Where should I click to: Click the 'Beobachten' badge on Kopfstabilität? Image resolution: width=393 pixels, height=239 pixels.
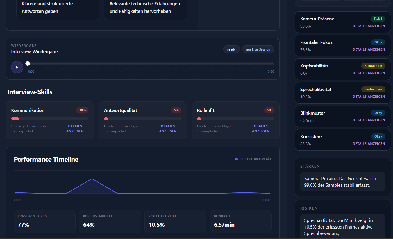[373, 66]
